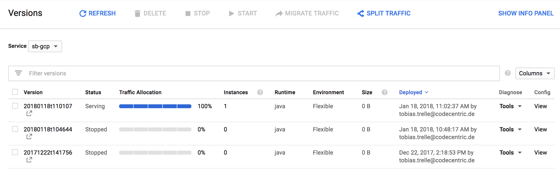Toggle the select-all versions checkbox in header

tap(15, 92)
